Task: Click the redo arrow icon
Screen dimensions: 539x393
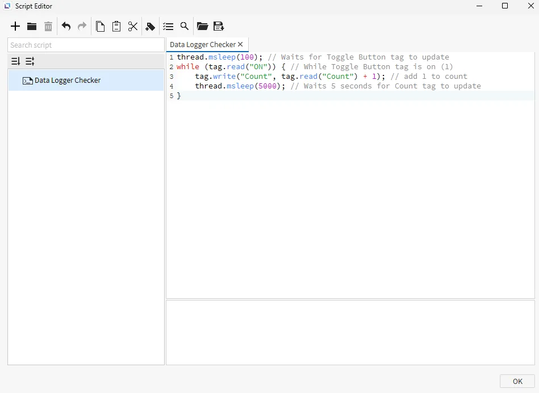Action: click(82, 26)
